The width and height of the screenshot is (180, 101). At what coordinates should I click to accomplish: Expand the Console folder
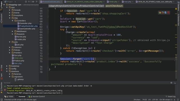[10, 10]
